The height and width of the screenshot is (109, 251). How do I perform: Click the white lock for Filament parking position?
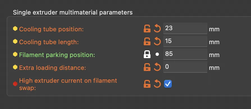pos(147,54)
